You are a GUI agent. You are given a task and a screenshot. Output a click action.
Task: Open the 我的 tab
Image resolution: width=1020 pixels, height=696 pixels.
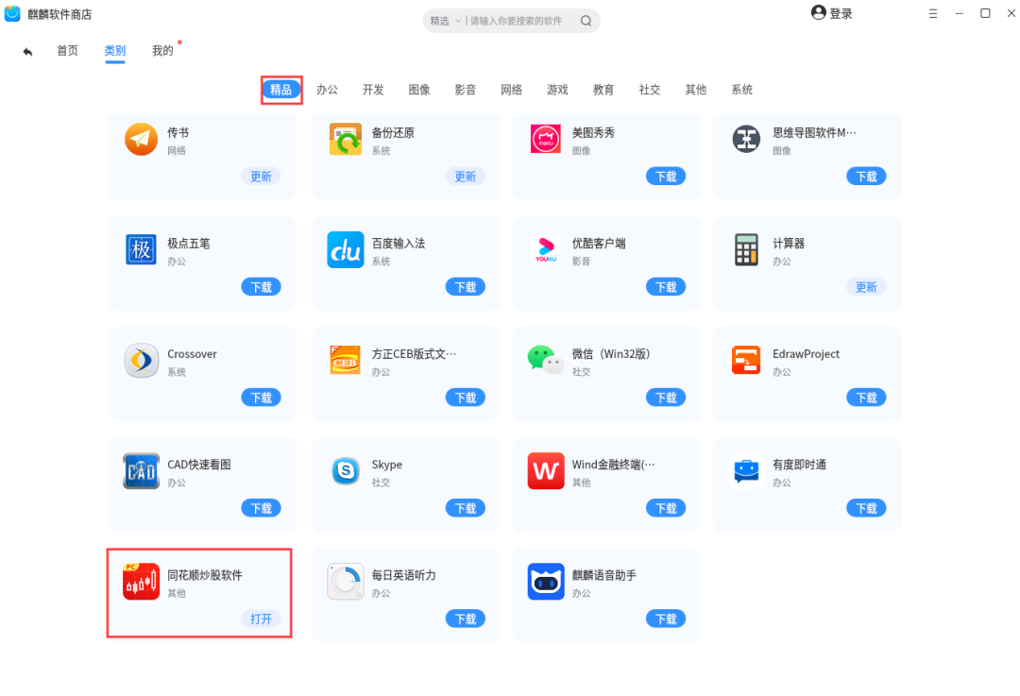pyautogui.click(x=162, y=51)
